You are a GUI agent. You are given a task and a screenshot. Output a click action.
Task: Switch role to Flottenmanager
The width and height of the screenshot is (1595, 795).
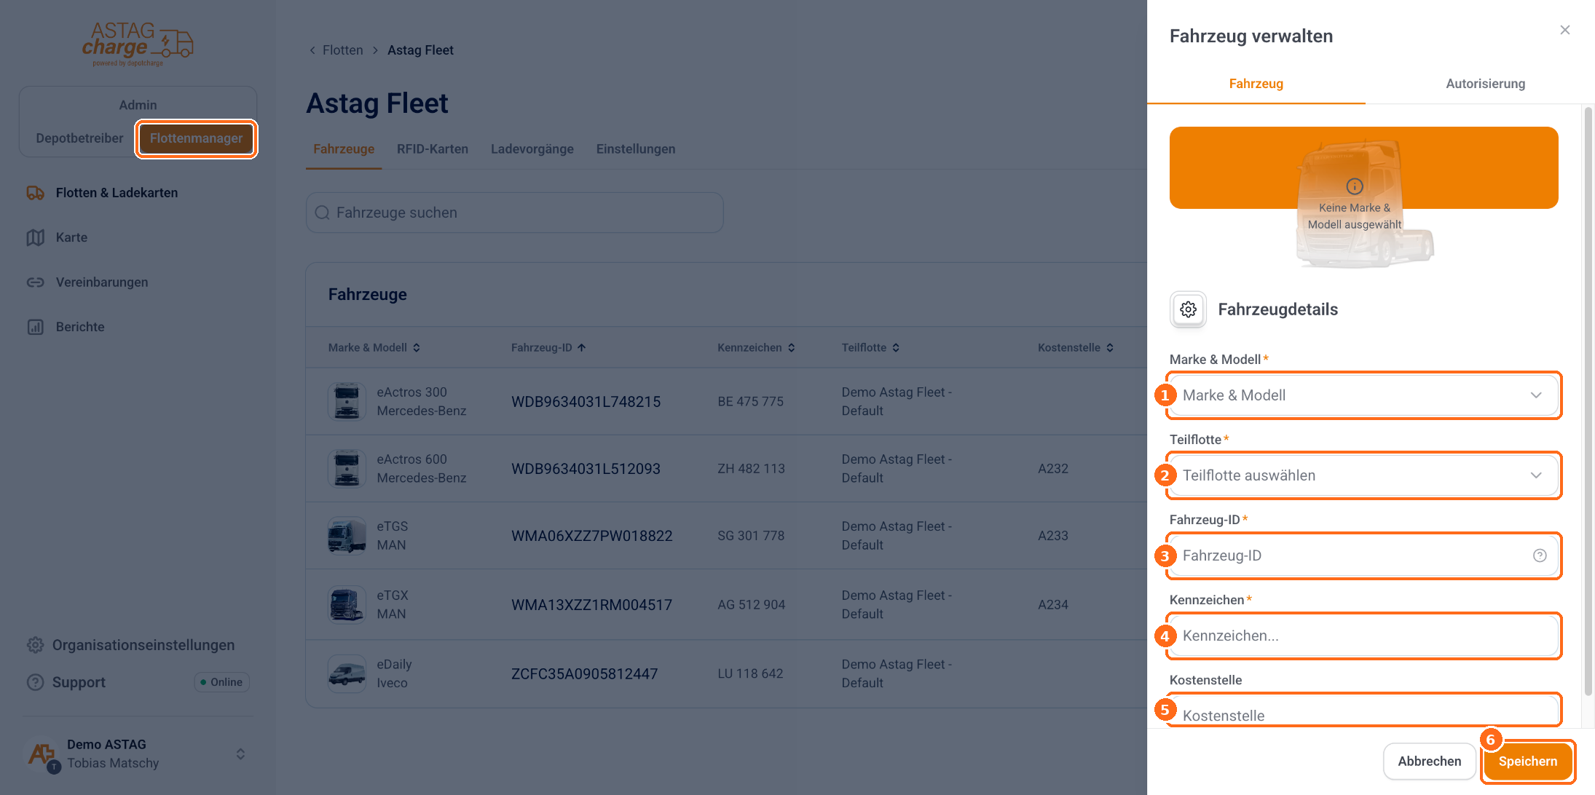[x=196, y=138]
